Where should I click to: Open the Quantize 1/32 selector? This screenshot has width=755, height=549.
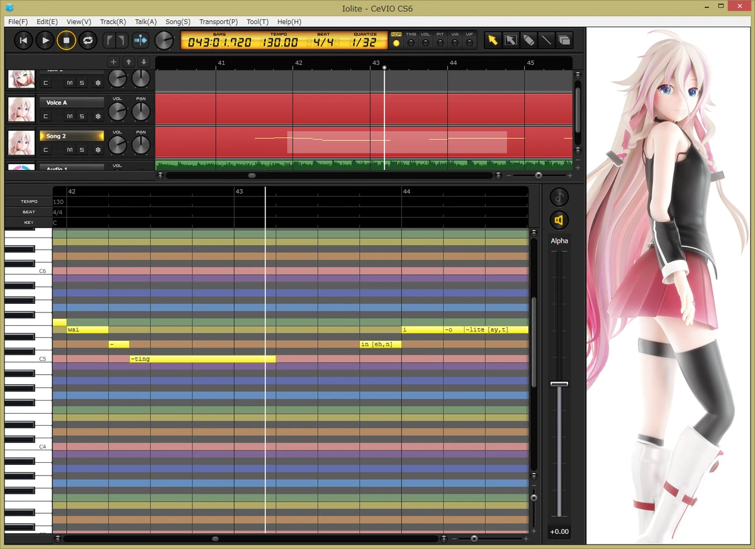(365, 43)
